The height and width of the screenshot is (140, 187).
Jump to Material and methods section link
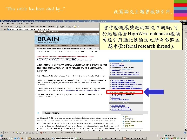click(x=133, y=122)
